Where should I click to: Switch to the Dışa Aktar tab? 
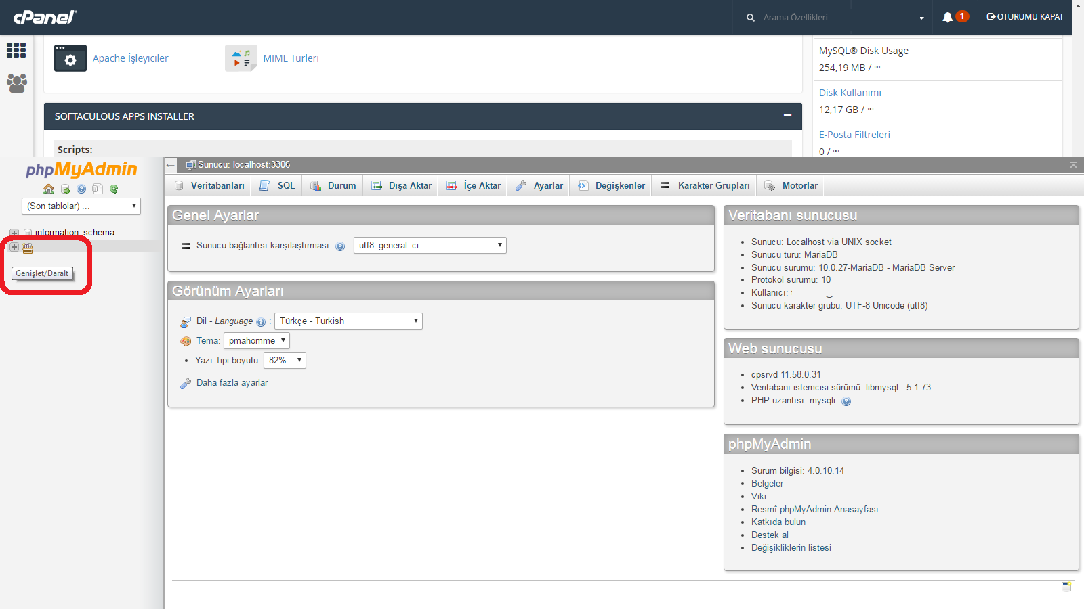coord(401,185)
